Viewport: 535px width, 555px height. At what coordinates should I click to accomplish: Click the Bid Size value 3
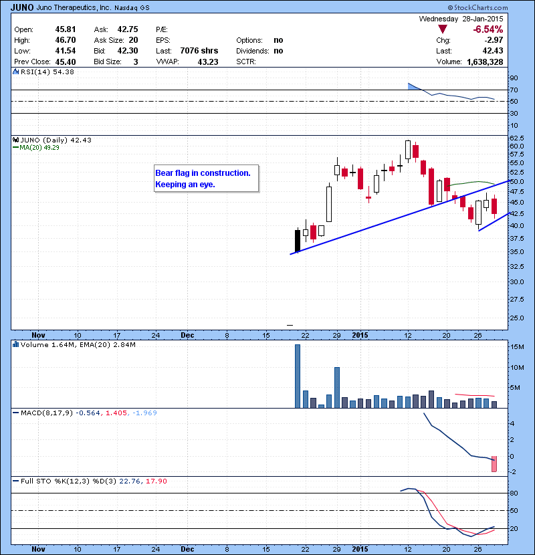(x=136, y=62)
